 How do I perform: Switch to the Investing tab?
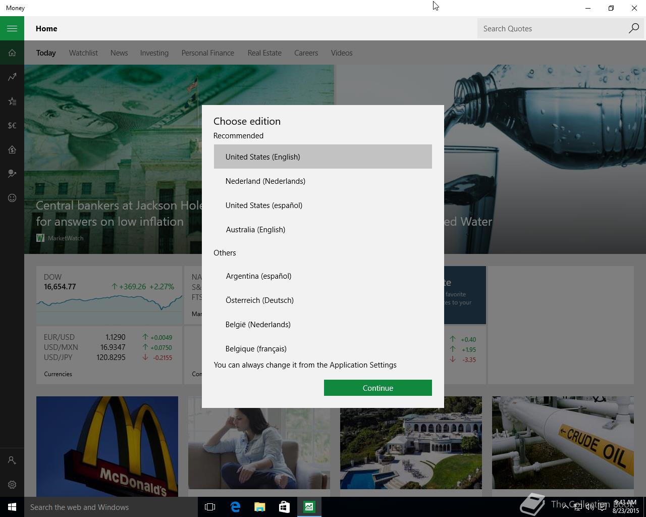click(154, 53)
